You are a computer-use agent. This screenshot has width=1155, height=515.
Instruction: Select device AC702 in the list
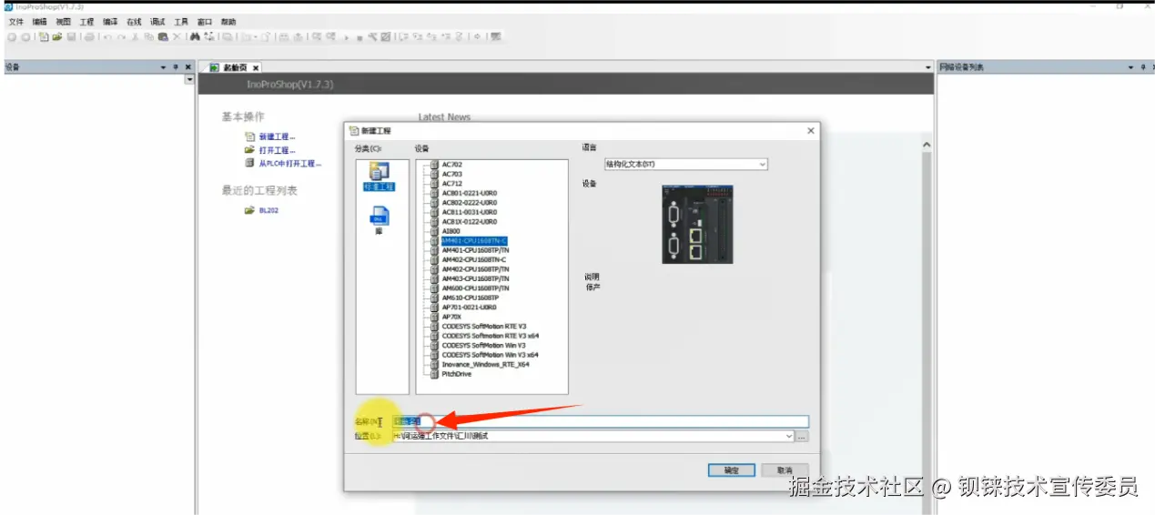click(451, 165)
